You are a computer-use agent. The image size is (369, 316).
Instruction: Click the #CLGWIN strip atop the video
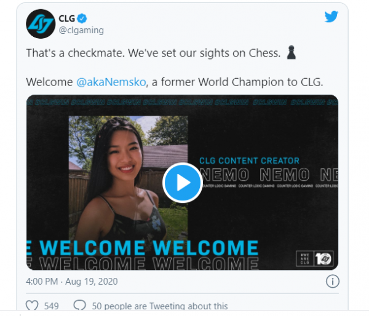[x=183, y=102]
